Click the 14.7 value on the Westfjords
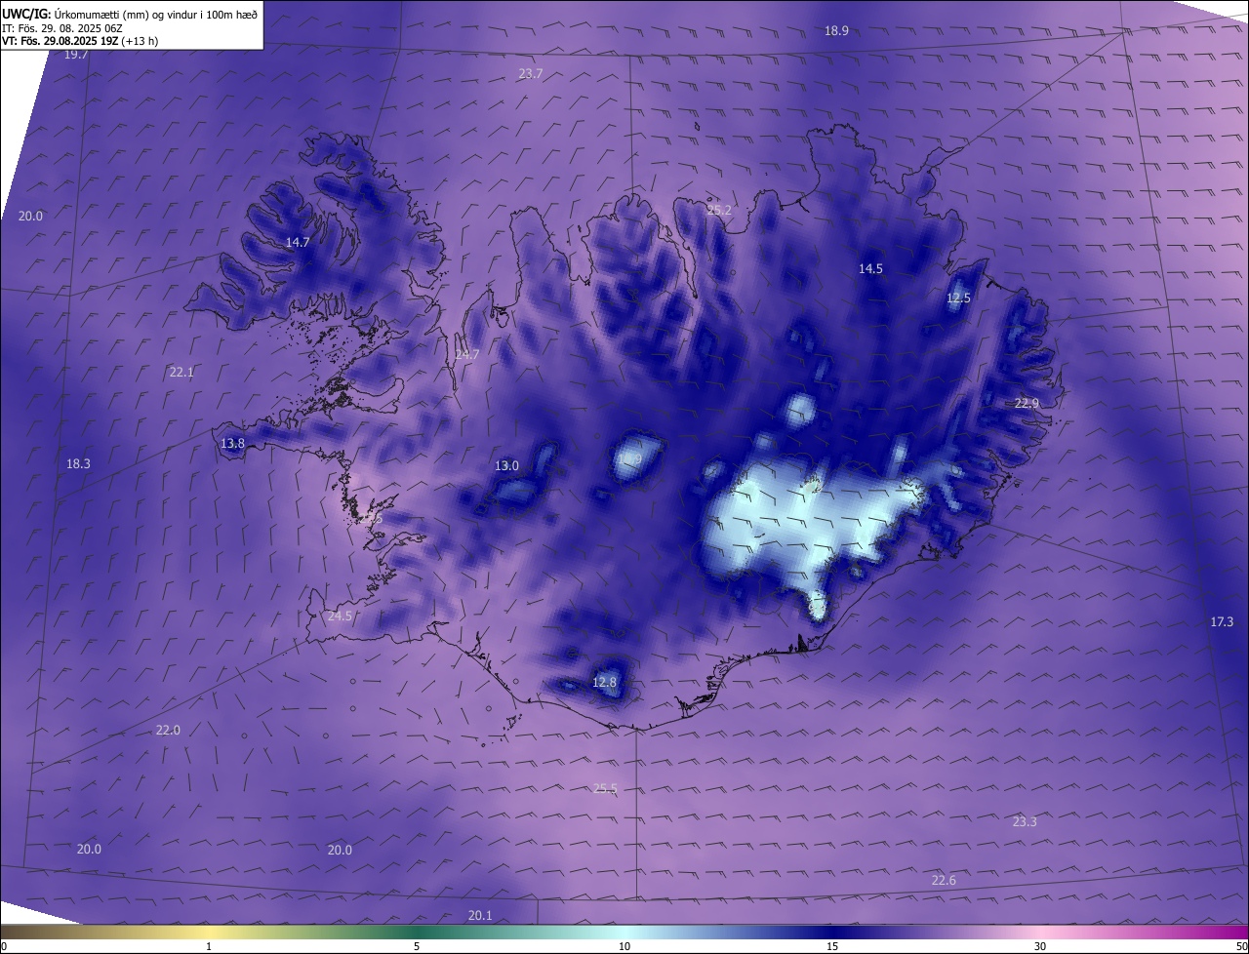 click(298, 242)
